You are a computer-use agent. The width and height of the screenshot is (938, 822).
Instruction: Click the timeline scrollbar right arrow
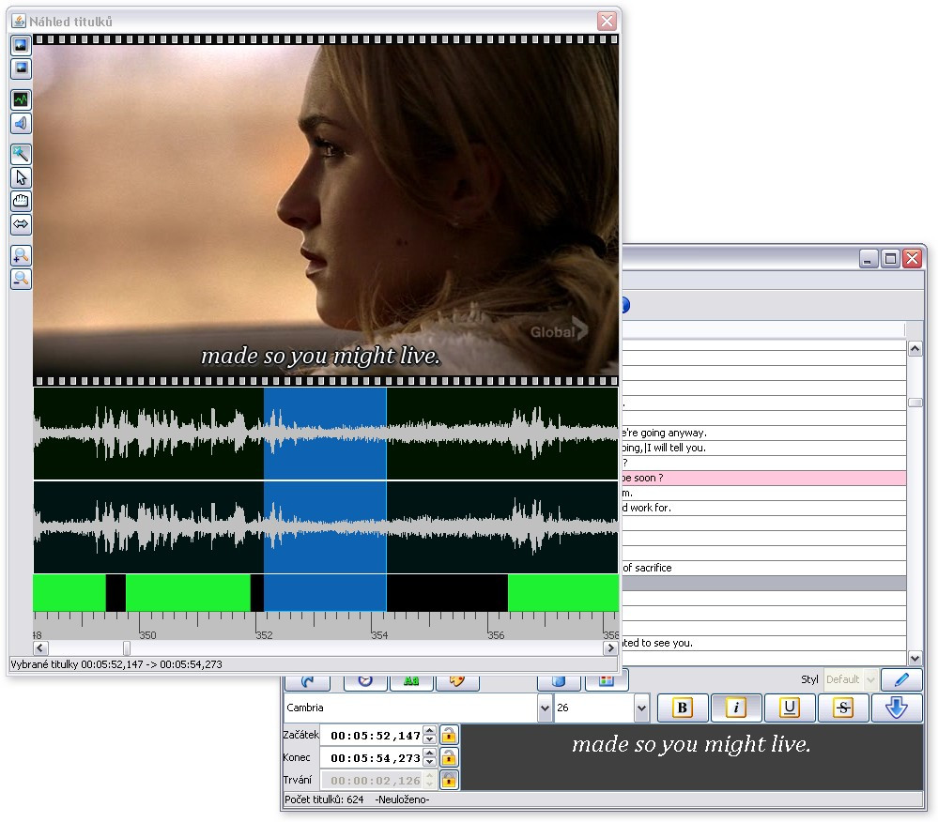610,648
